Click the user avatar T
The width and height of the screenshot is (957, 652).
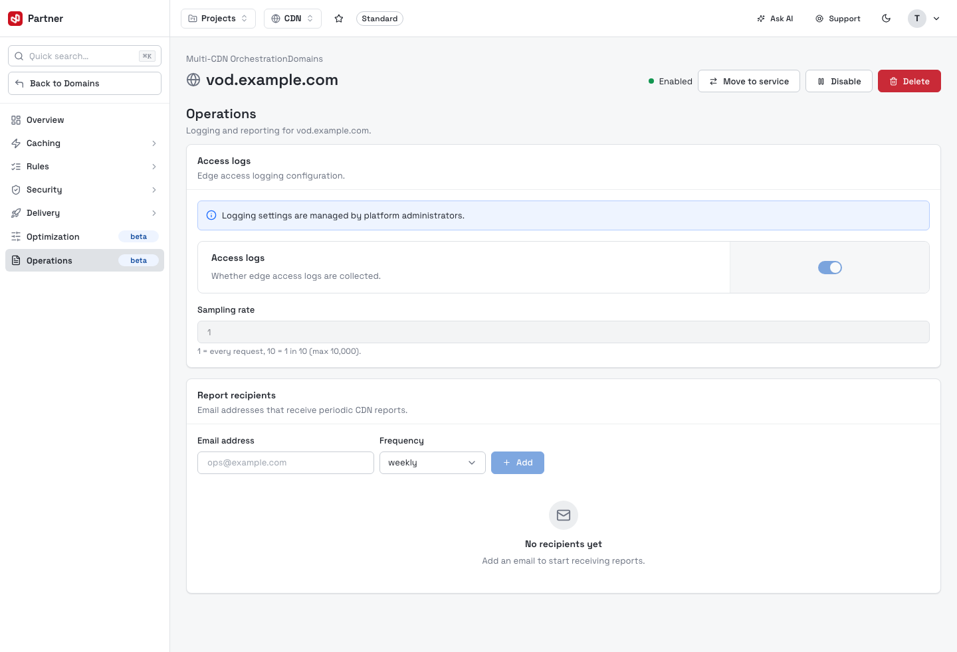point(917,19)
